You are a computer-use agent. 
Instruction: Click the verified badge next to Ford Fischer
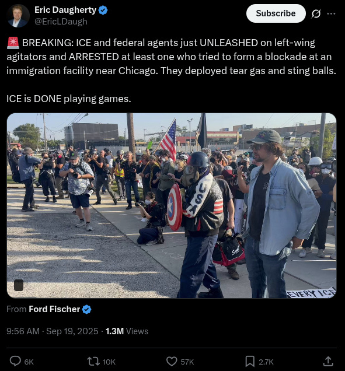(86, 310)
